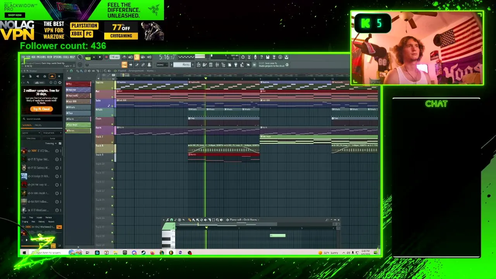Click the tempo display

pyautogui.click(x=114, y=57)
